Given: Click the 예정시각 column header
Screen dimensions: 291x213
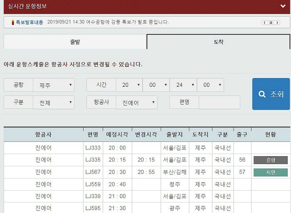Looking at the screenshot, I should [x=117, y=135].
